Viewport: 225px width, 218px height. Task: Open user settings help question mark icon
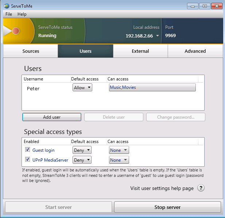pyautogui.click(x=201, y=188)
